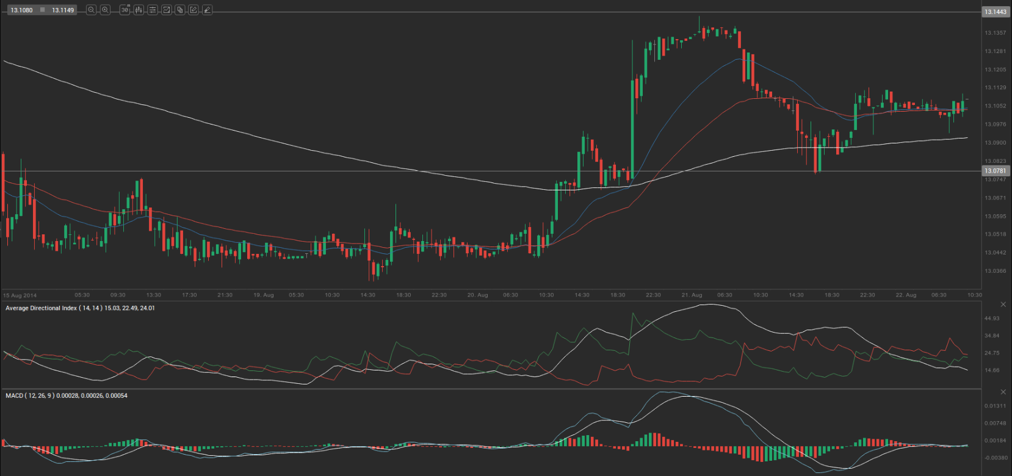Click the 13.1443 price level marker

(995, 12)
